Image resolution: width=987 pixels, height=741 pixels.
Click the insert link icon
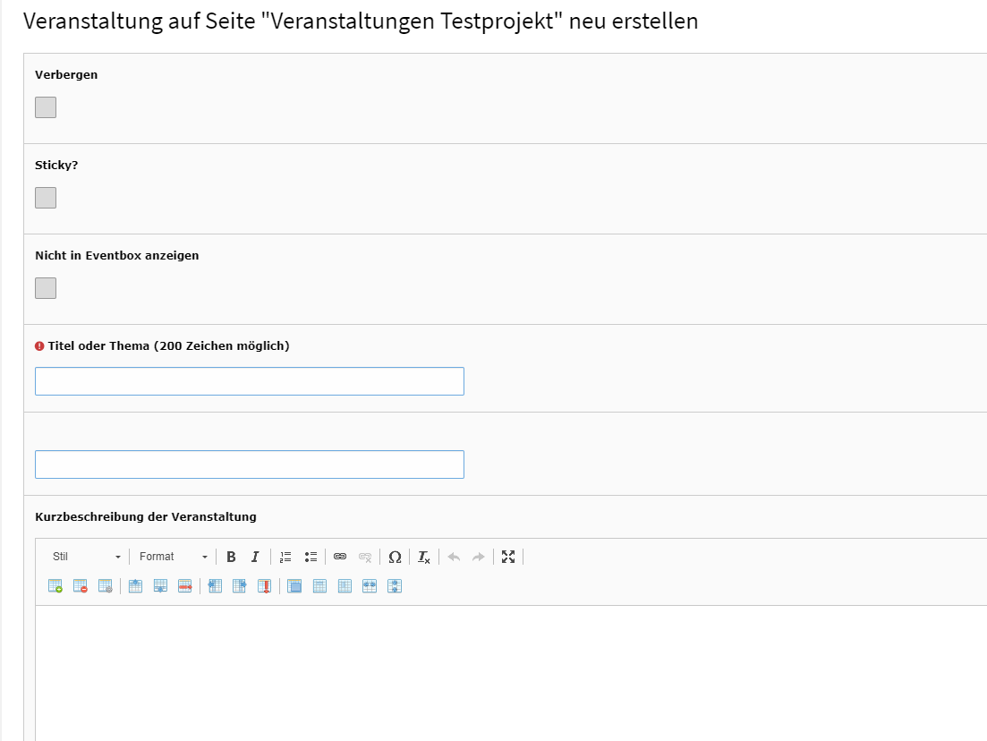point(340,557)
